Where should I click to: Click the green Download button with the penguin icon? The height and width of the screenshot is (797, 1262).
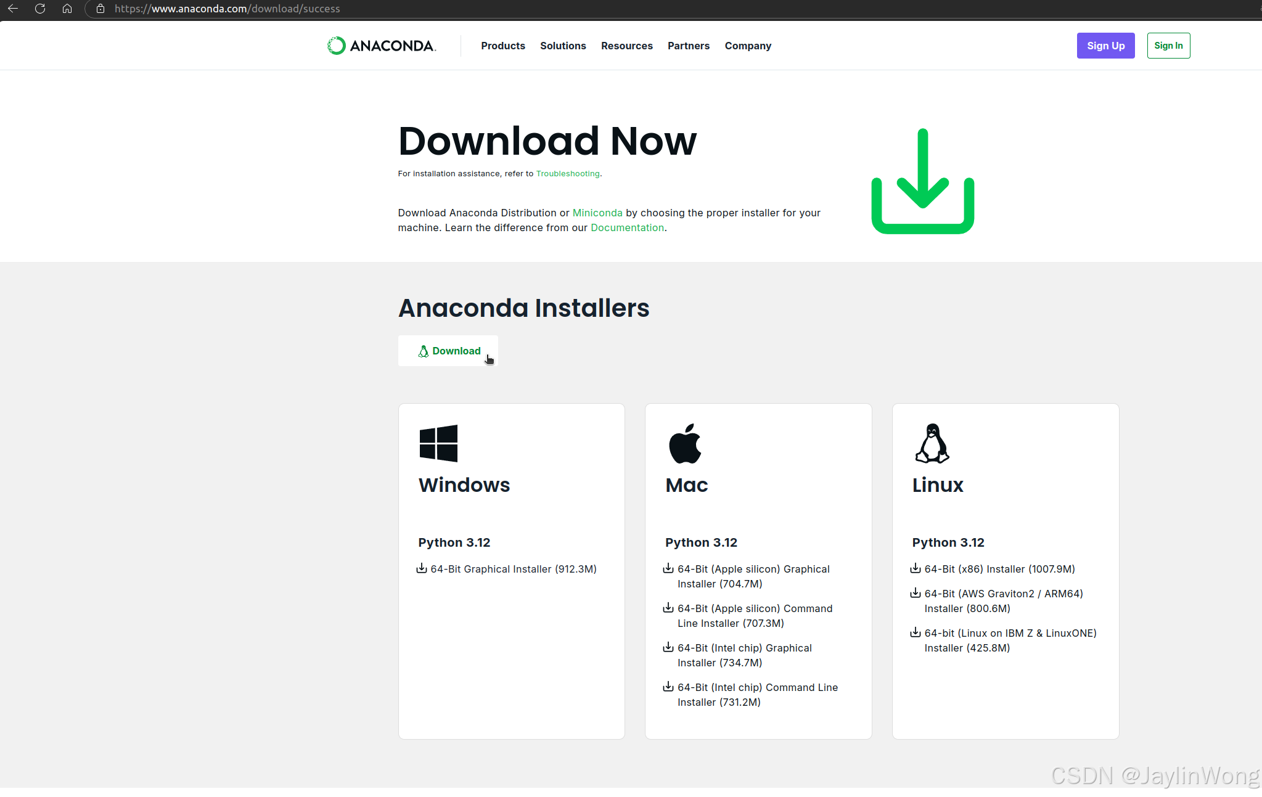(448, 351)
